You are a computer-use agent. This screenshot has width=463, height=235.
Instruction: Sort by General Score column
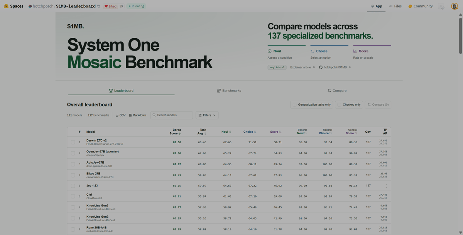click(x=351, y=132)
